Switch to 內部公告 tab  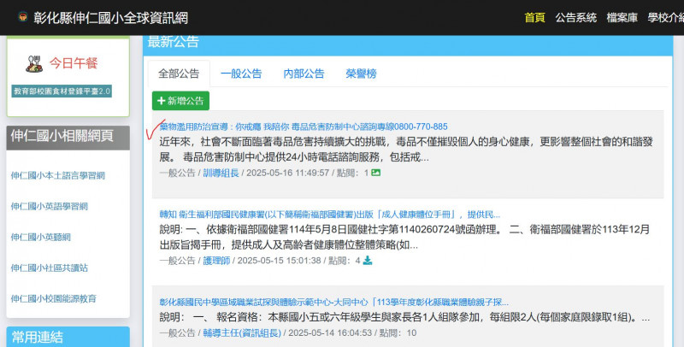pyautogui.click(x=304, y=74)
